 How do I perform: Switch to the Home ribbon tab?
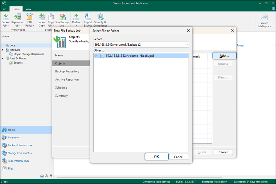click(x=16, y=9)
